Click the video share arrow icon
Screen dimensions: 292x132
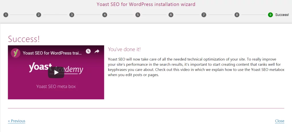pos(97,51)
